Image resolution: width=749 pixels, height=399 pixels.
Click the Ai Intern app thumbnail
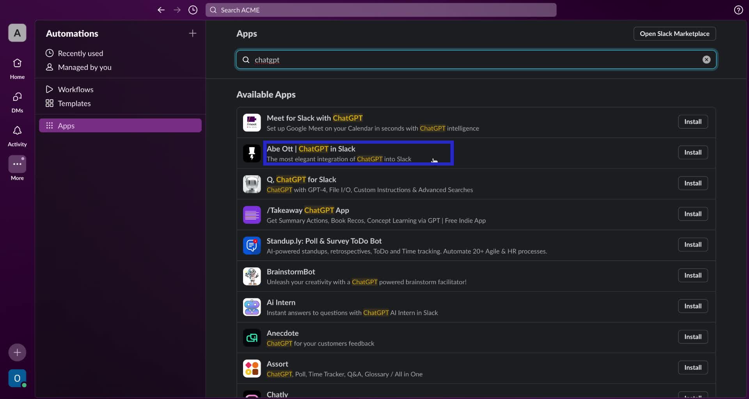(252, 307)
